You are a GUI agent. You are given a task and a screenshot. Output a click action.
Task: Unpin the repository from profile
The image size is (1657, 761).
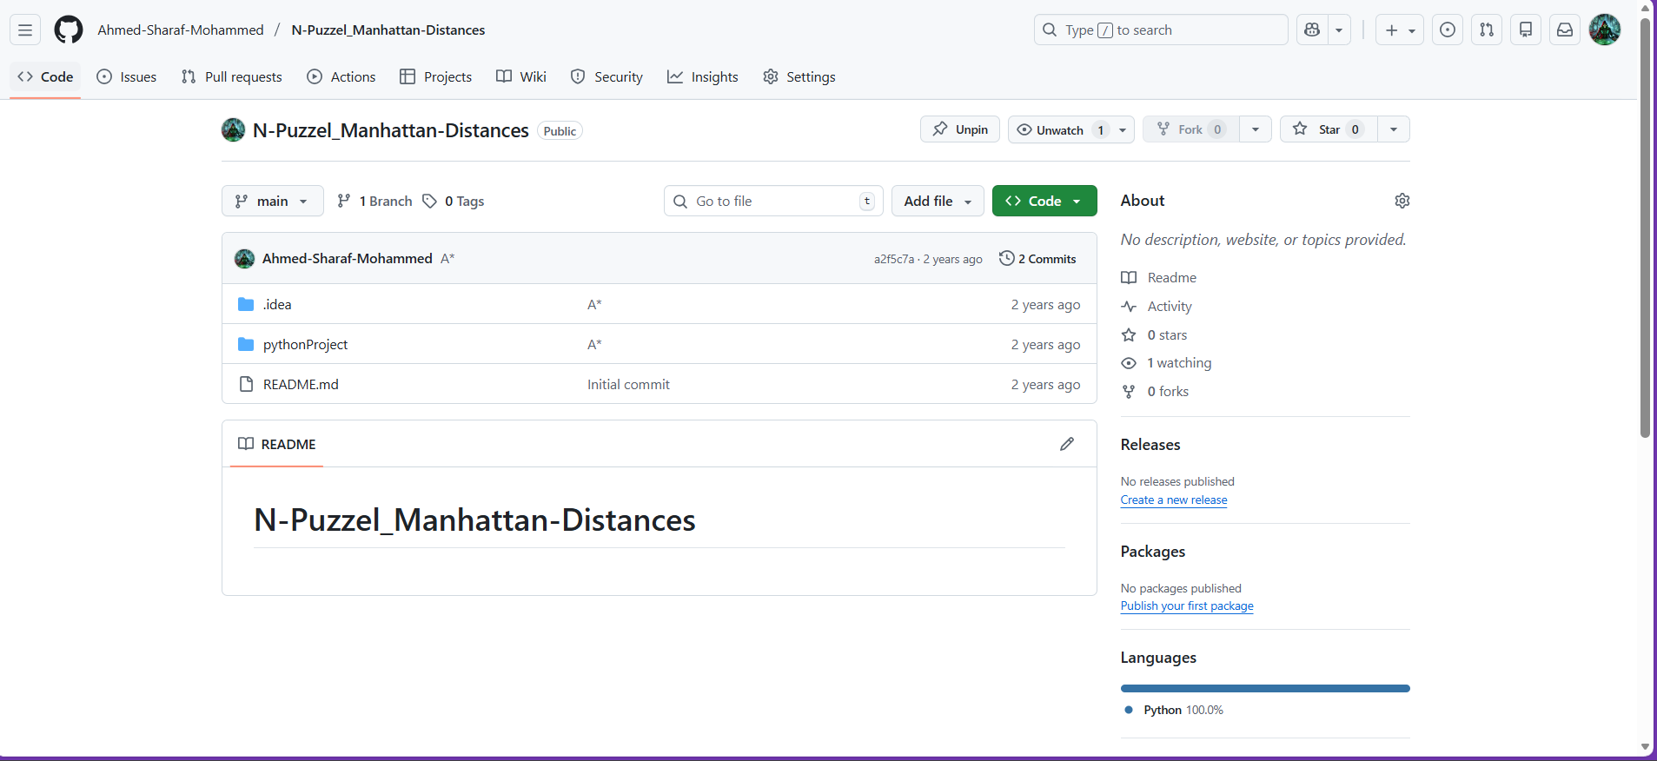tap(960, 129)
